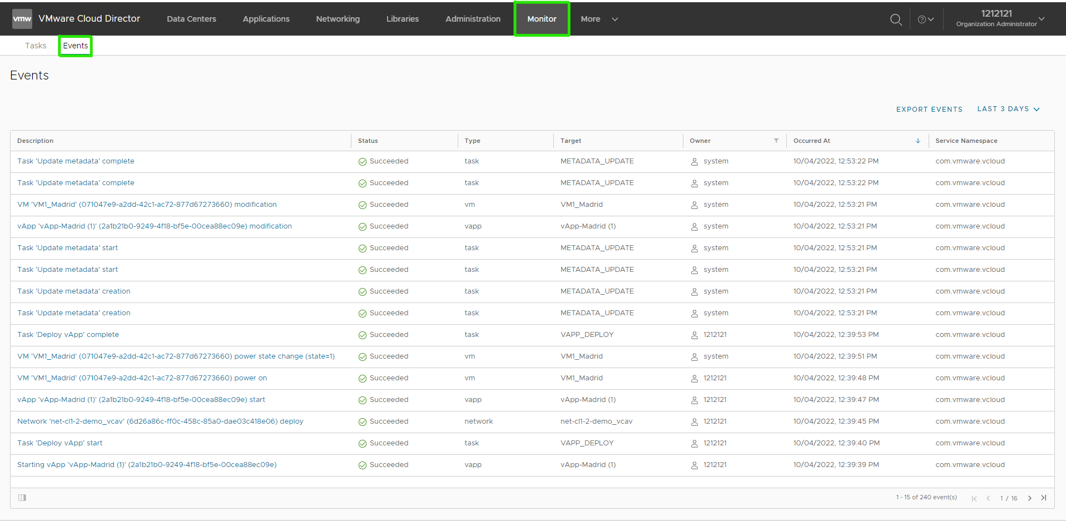Click the 10/04/2022, 12:39:45 PM timestamp
This screenshot has width=1066, height=521.
tap(836, 421)
